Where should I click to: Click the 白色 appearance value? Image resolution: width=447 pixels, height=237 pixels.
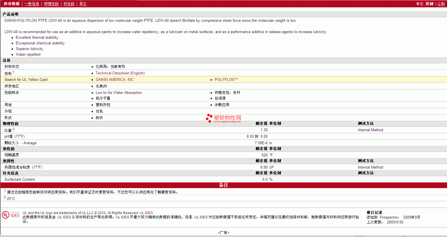point(99,111)
